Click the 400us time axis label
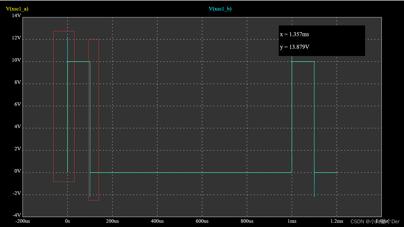404x227 pixels. [x=157, y=221]
